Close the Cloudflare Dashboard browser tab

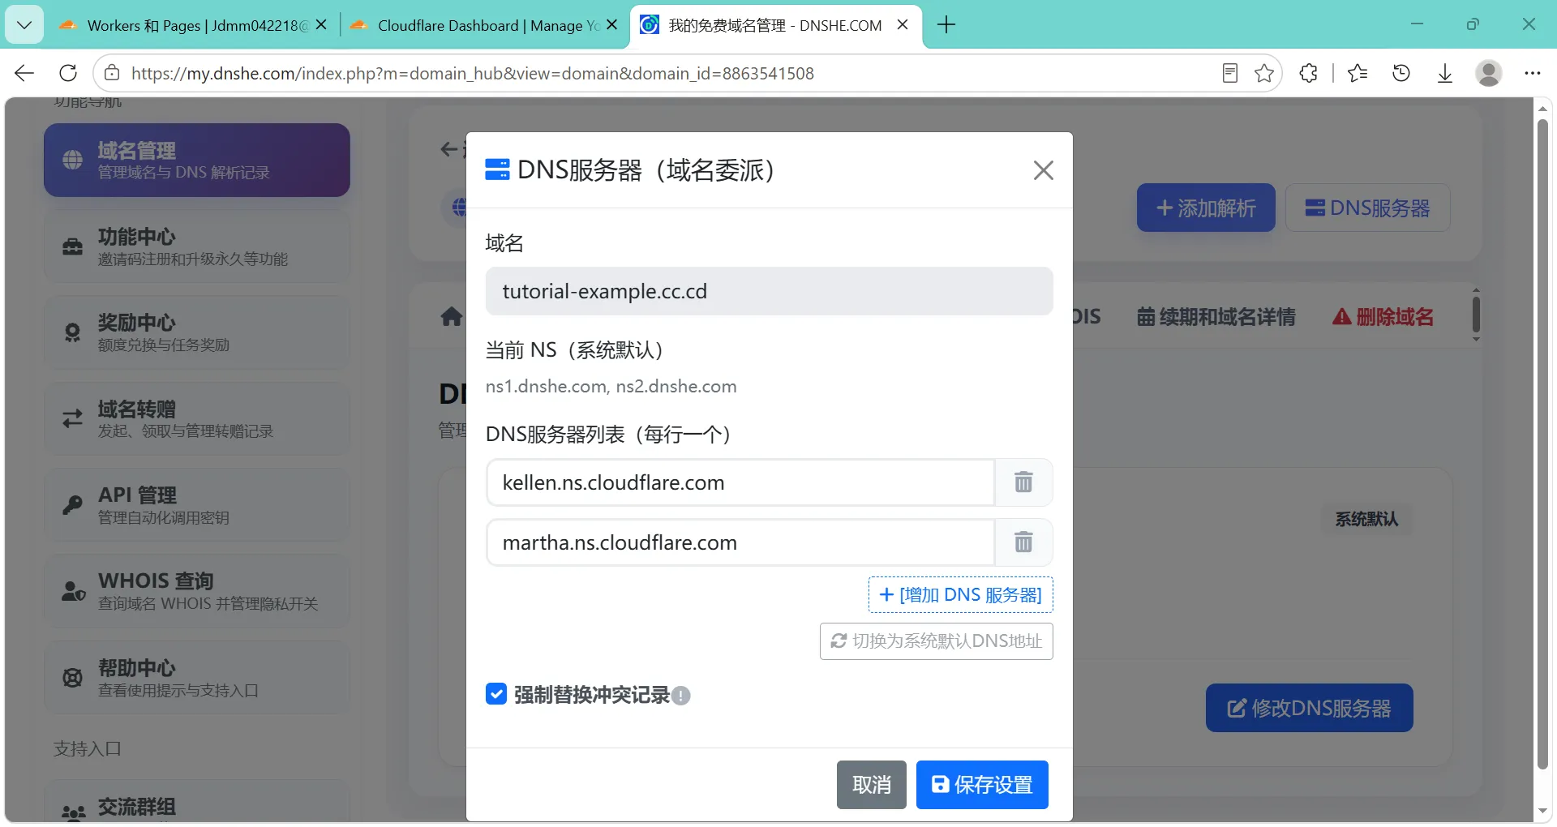[612, 25]
